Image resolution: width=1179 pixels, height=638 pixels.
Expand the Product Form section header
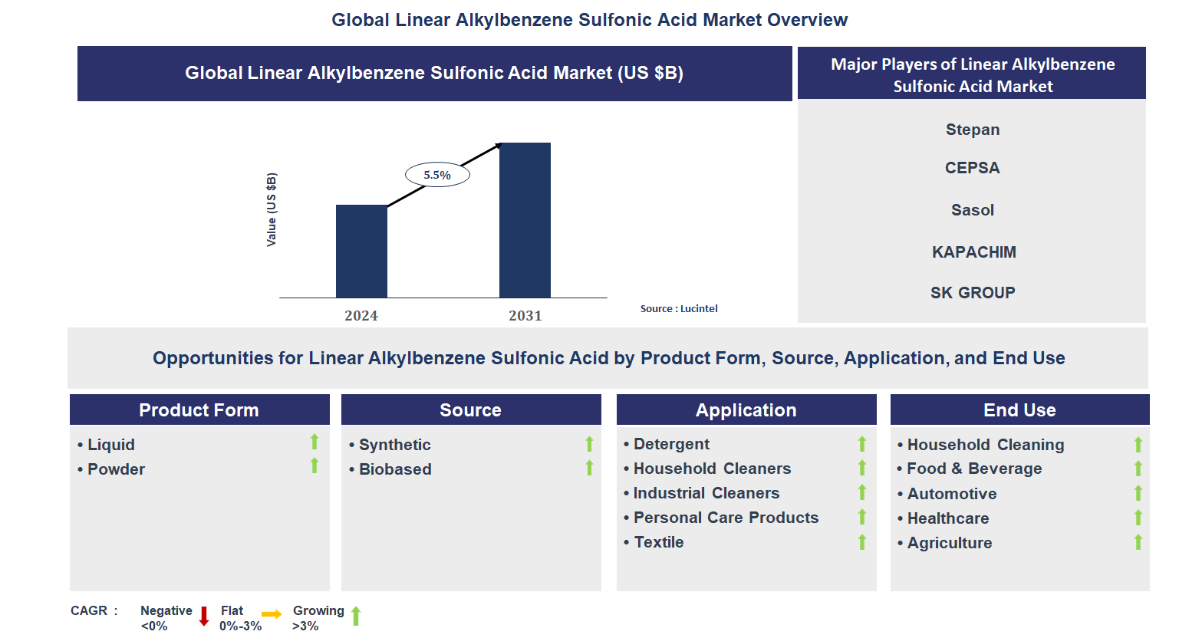[x=199, y=409]
